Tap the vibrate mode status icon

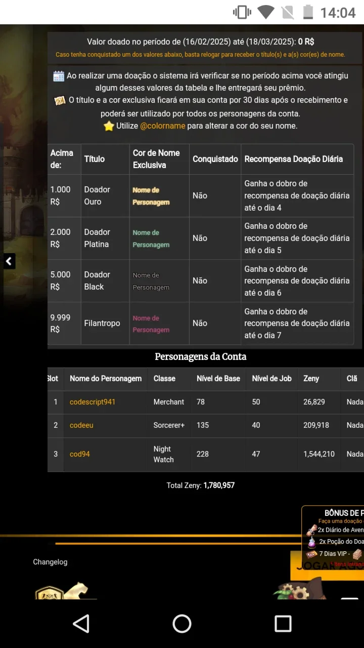[242, 12]
